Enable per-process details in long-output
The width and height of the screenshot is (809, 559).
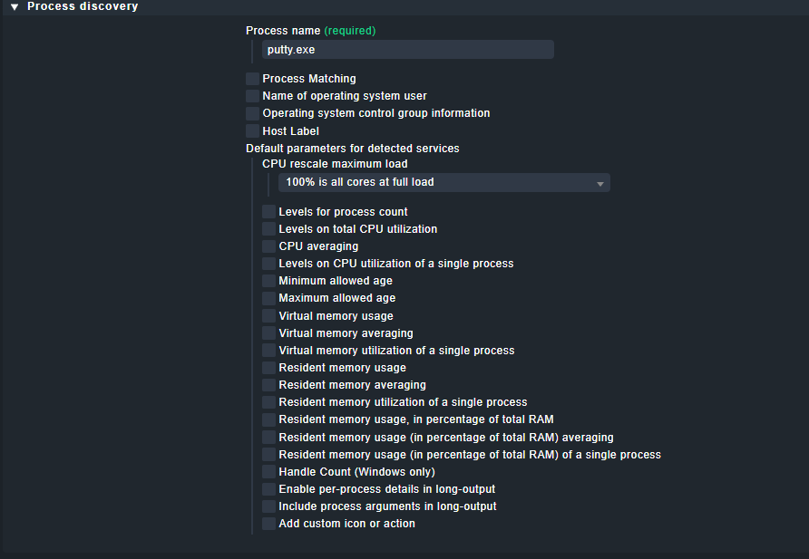click(268, 489)
